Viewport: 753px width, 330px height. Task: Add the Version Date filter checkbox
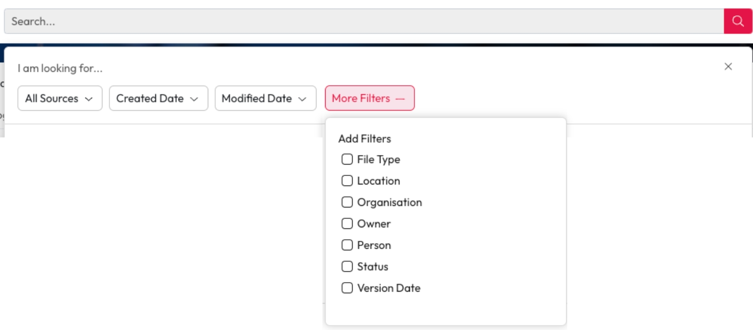347,288
